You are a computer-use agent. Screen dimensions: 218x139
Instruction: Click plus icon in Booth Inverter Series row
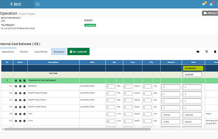16,107
